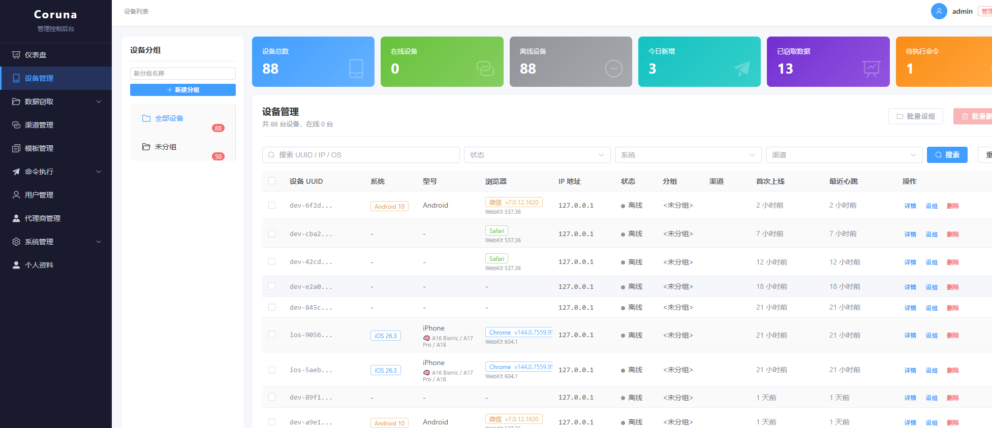Image resolution: width=992 pixels, height=428 pixels.
Task: Click the minus-circle icon on 离线设备 card
Action: click(x=614, y=69)
